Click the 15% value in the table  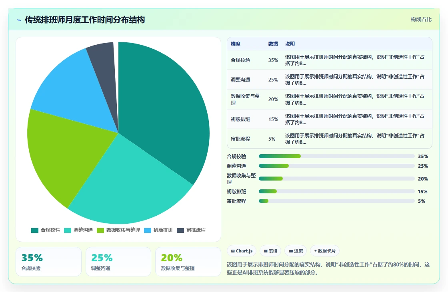coord(273,119)
